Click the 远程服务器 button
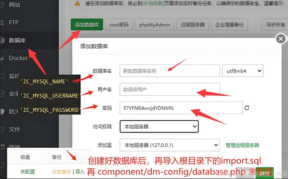The width and height of the screenshot is (288, 179). pyautogui.click(x=192, y=25)
